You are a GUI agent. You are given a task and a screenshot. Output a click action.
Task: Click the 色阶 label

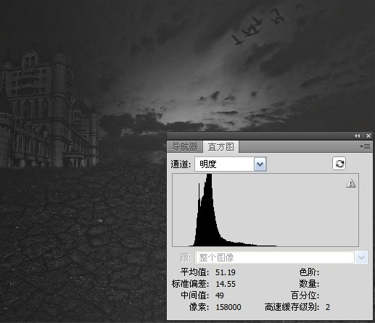pyautogui.click(x=309, y=272)
